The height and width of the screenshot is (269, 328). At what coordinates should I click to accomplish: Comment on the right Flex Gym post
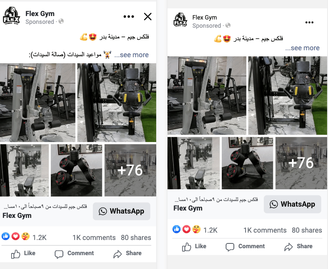click(245, 246)
